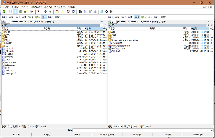Select network drive w in left drive bar
This screenshot has width=215, height=138.
(57, 17)
